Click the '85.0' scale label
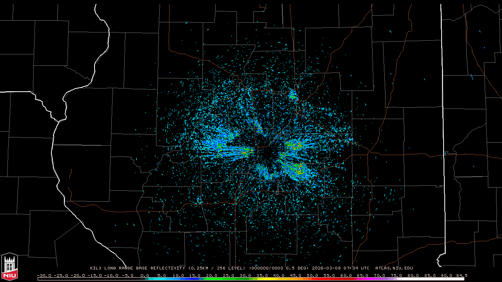Image resolution: width=502 pixels, height=282 pixels. click(430, 276)
